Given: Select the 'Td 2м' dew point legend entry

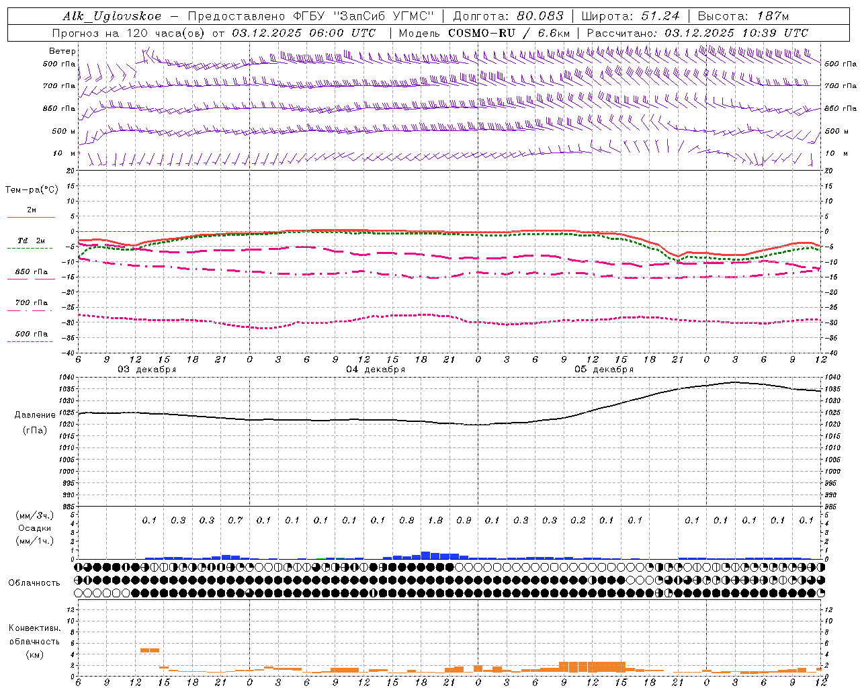Looking at the screenshot, I should tap(32, 241).
